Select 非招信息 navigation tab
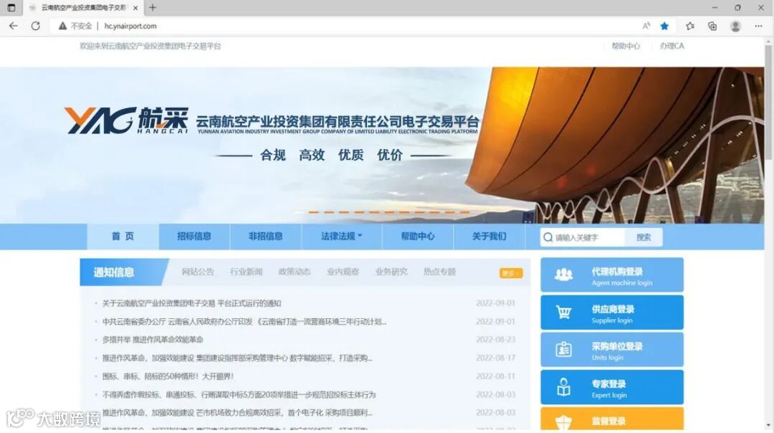The image size is (774, 433). (x=266, y=236)
